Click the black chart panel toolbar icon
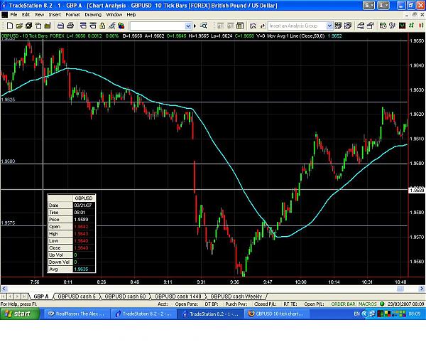The image size is (426, 352). point(402,26)
